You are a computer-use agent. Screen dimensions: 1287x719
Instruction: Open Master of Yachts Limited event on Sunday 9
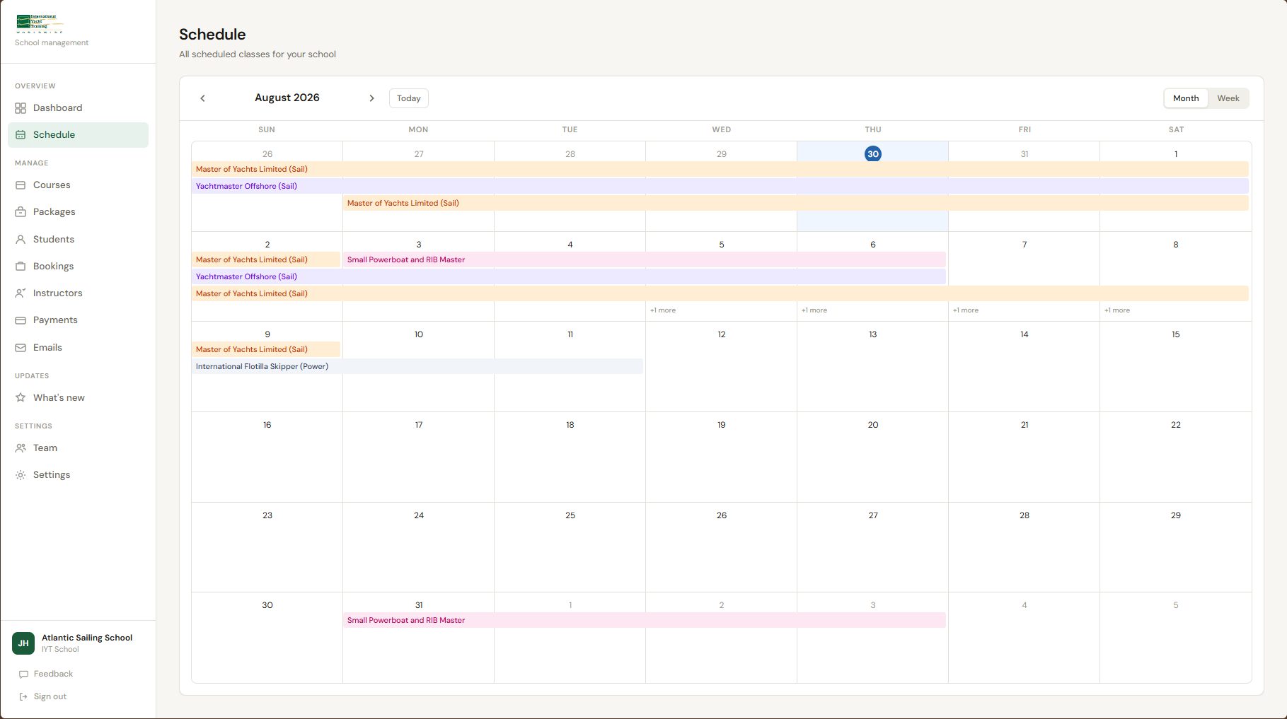click(266, 350)
